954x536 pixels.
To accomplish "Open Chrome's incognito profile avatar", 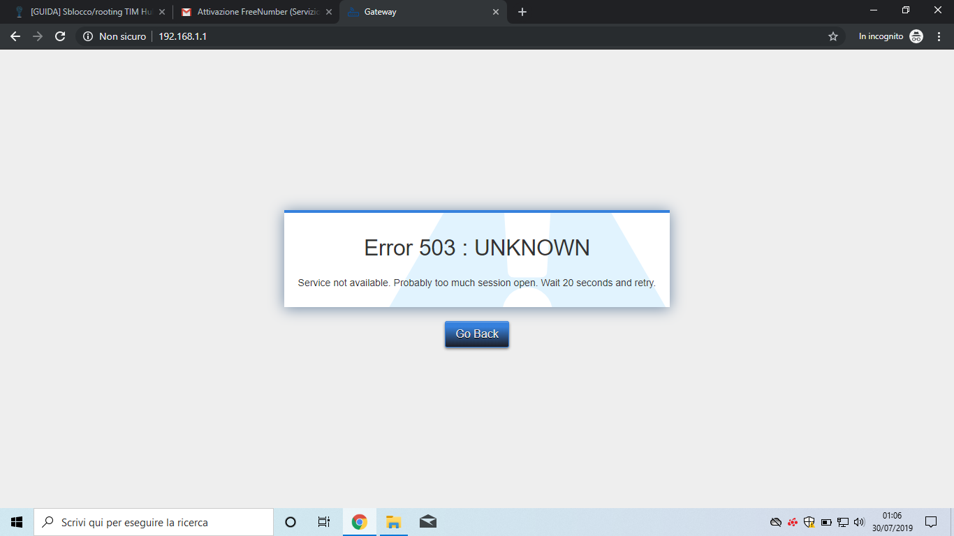I will pos(917,36).
